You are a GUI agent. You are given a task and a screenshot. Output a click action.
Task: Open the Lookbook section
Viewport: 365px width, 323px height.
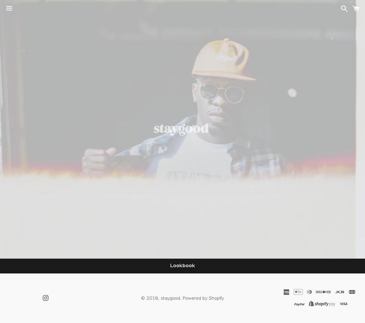click(182, 266)
